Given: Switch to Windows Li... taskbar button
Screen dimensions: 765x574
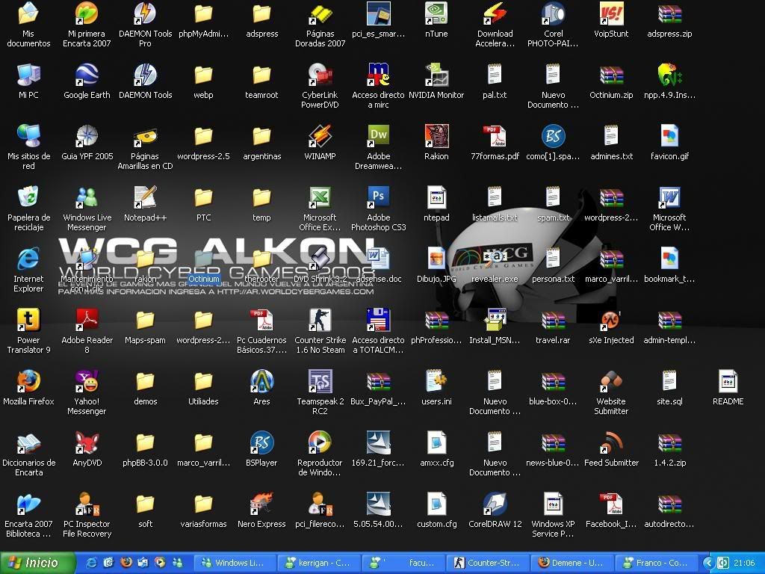Looking at the screenshot, I should point(235,563).
